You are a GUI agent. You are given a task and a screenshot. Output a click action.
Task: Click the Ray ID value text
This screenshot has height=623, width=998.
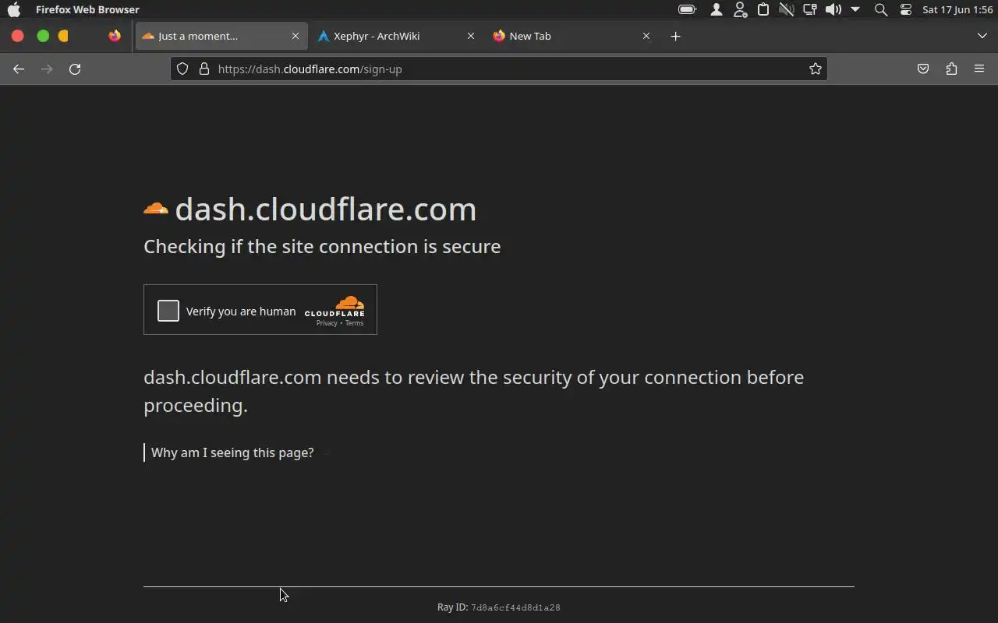(515, 607)
